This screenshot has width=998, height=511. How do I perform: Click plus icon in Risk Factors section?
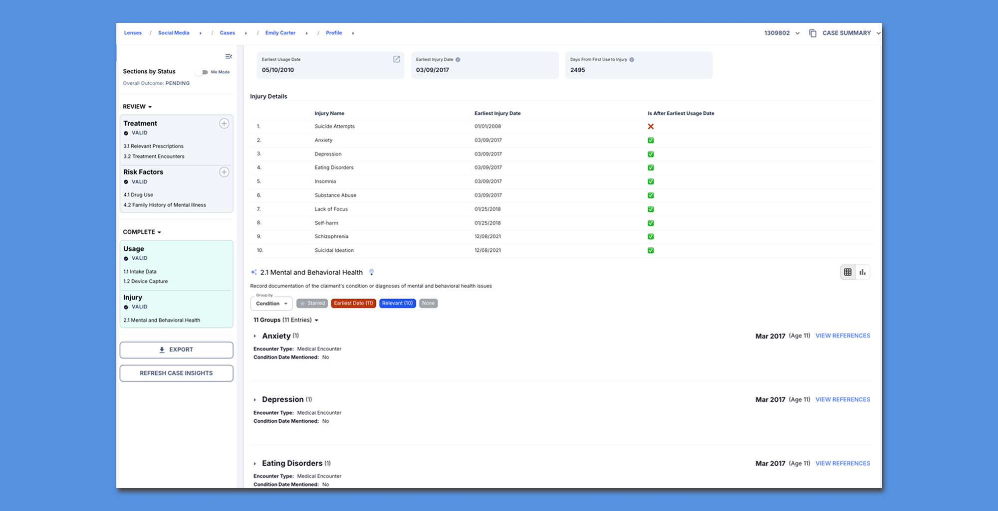point(224,172)
